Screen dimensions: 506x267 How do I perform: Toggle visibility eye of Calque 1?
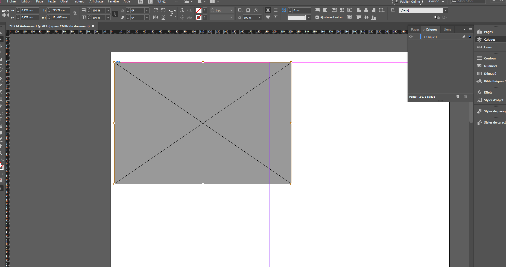click(411, 37)
